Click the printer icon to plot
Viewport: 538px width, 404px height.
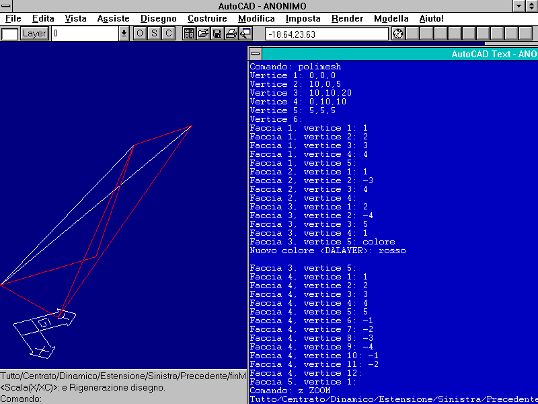[x=231, y=33]
